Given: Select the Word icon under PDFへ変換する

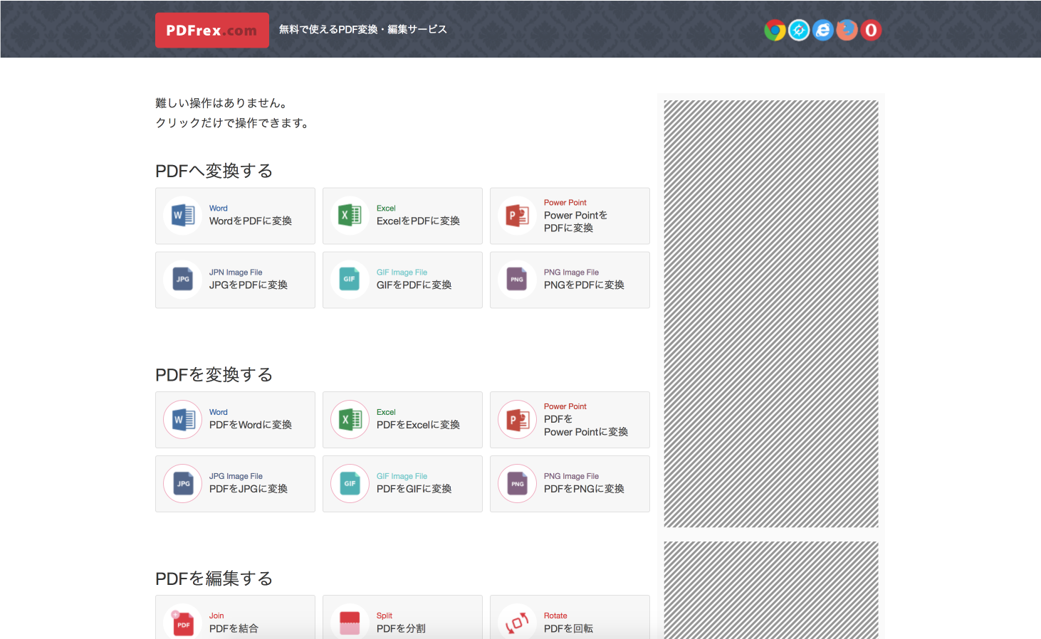Looking at the screenshot, I should [182, 216].
